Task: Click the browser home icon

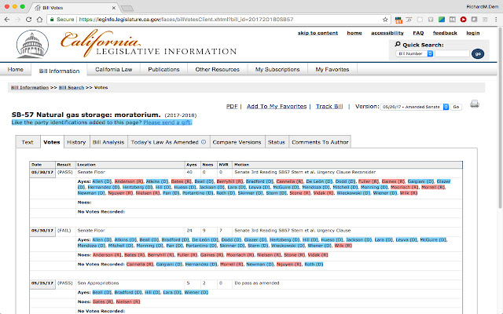Action: coord(39,20)
